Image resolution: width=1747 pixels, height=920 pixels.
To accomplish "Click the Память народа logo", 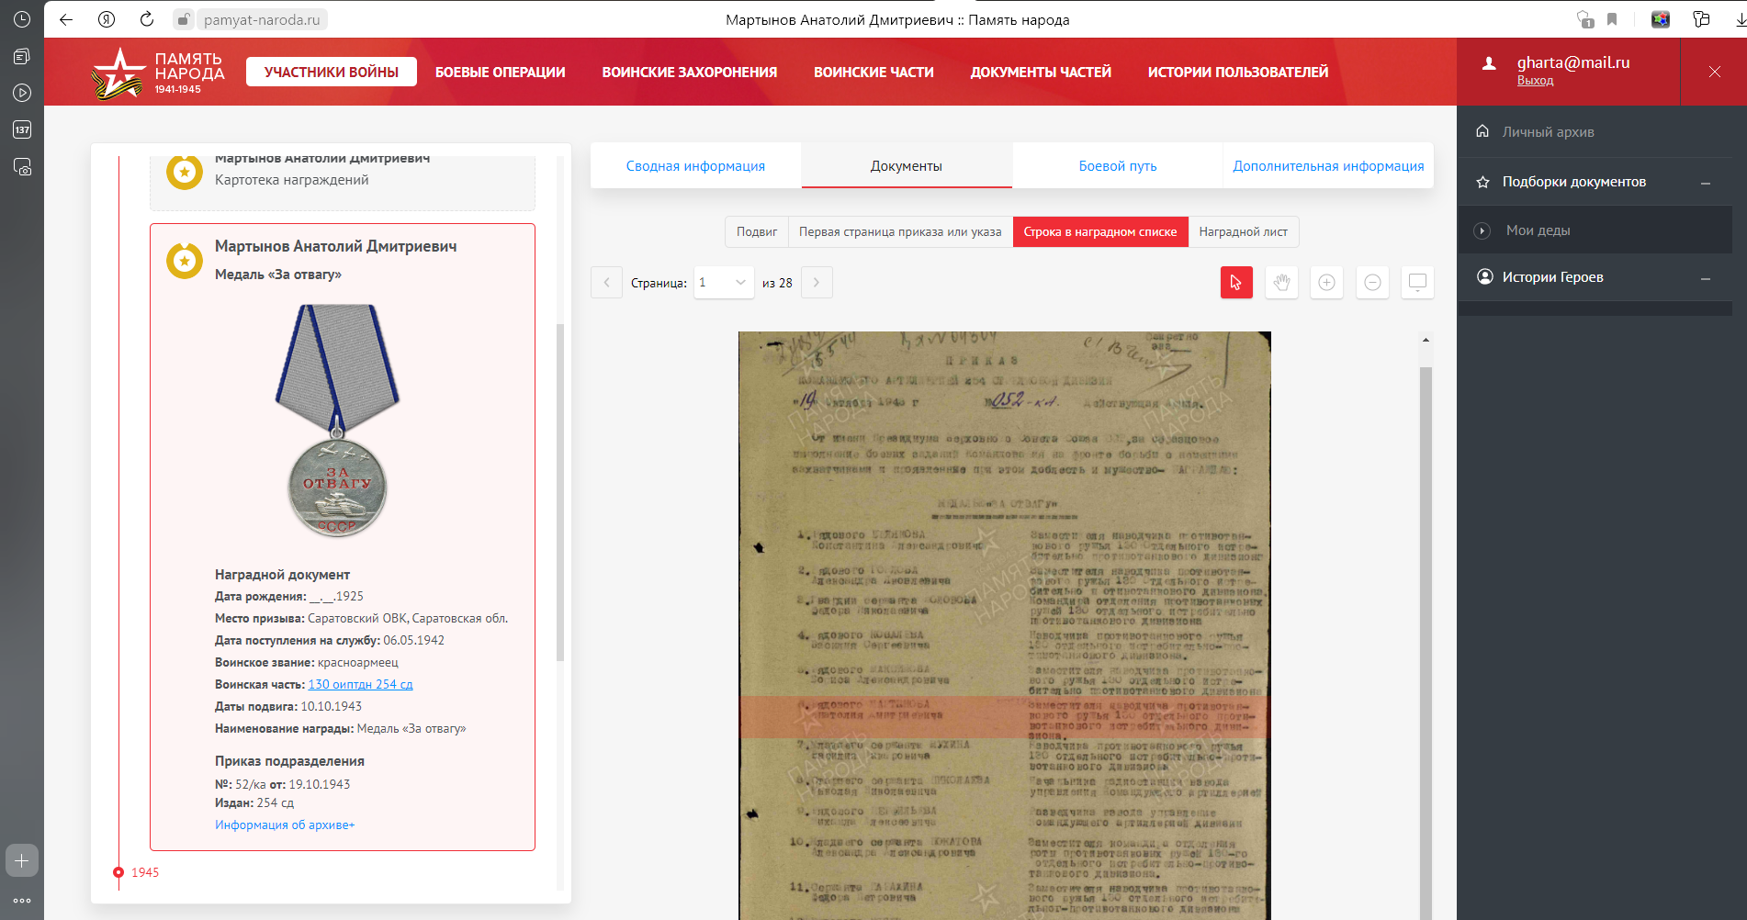I will (x=158, y=73).
